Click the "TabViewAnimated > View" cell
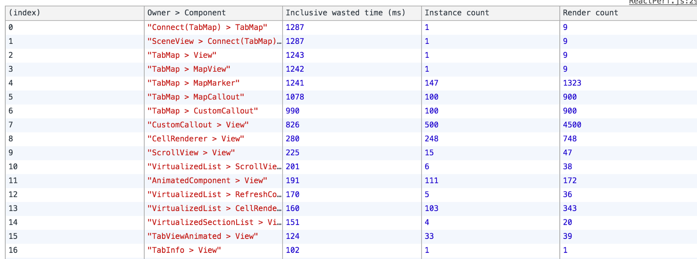This screenshot has width=697, height=259. click(x=203, y=236)
